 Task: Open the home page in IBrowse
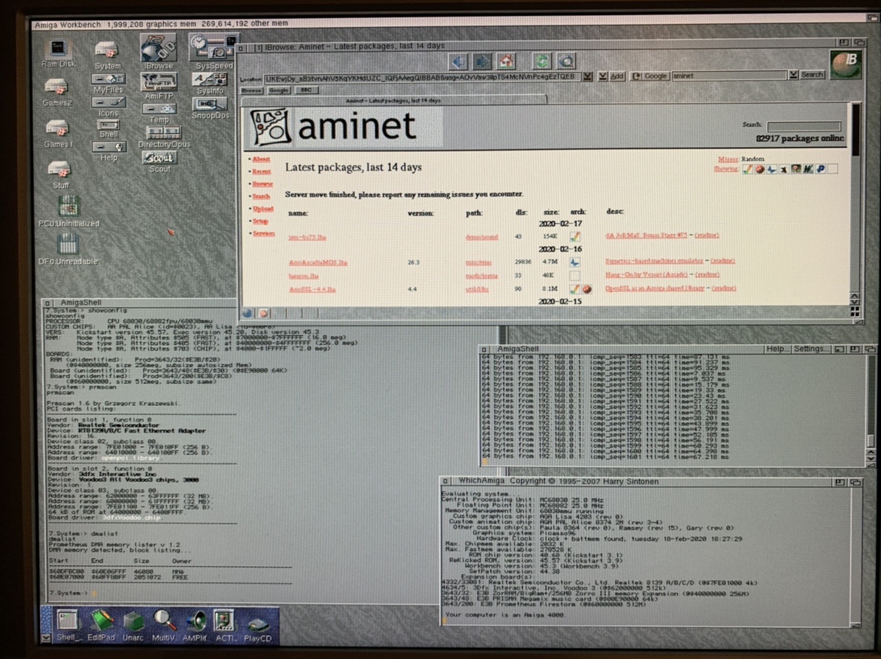pyautogui.click(x=507, y=61)
